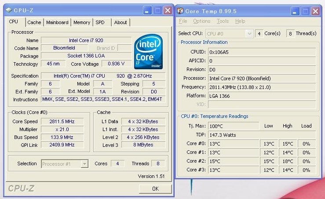This screenshot has height=199, width=325.
Task: Switch to the CPU tab
Action: [15, 22]
